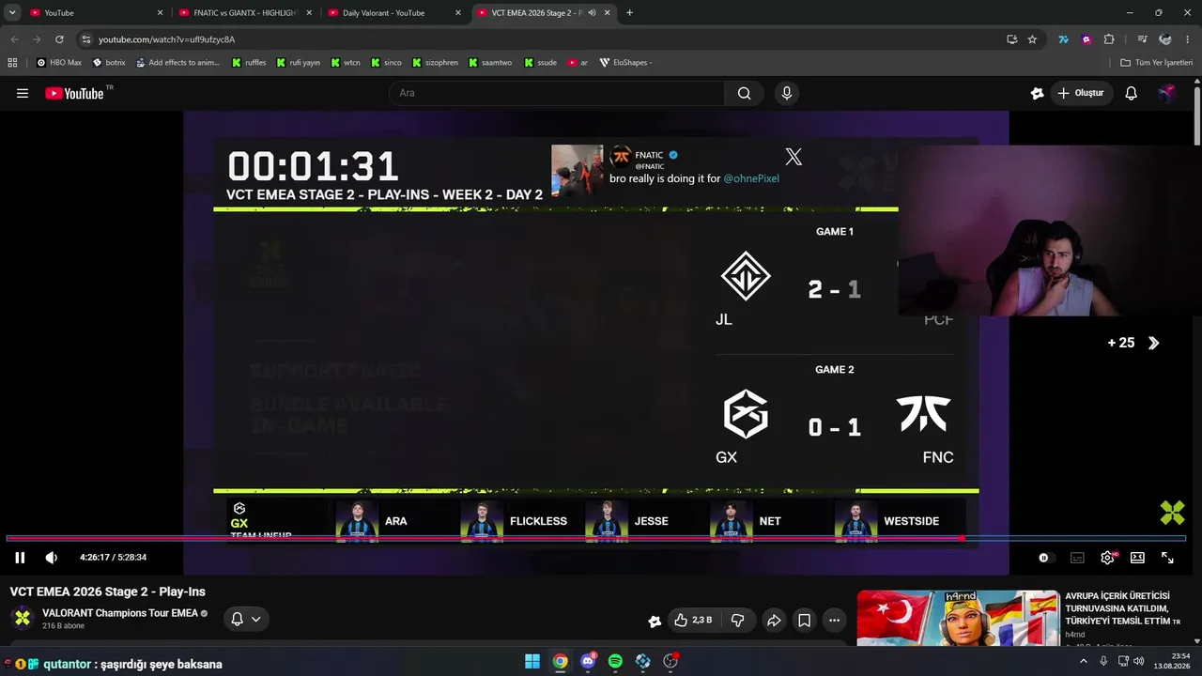Start a voice search with the microphone
This screenshot has height=676, width=1202.
(x=787, y=93)
